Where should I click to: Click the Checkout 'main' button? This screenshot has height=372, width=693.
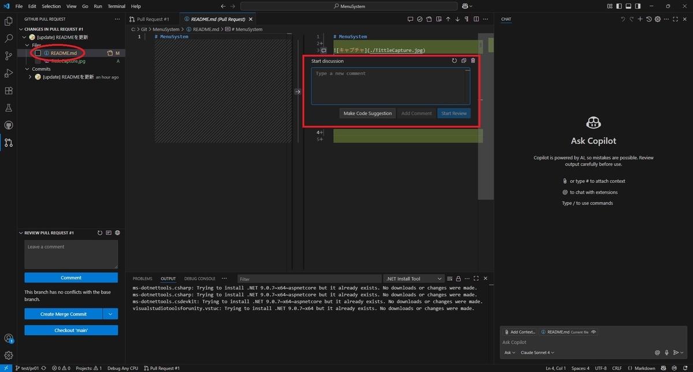click(x=71, y=330)
